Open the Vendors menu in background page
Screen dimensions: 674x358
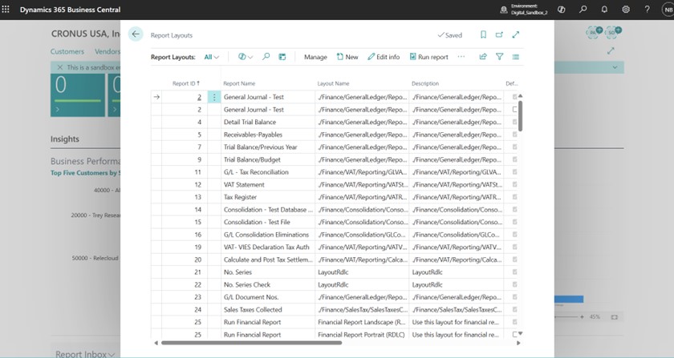tap(108, 51)
